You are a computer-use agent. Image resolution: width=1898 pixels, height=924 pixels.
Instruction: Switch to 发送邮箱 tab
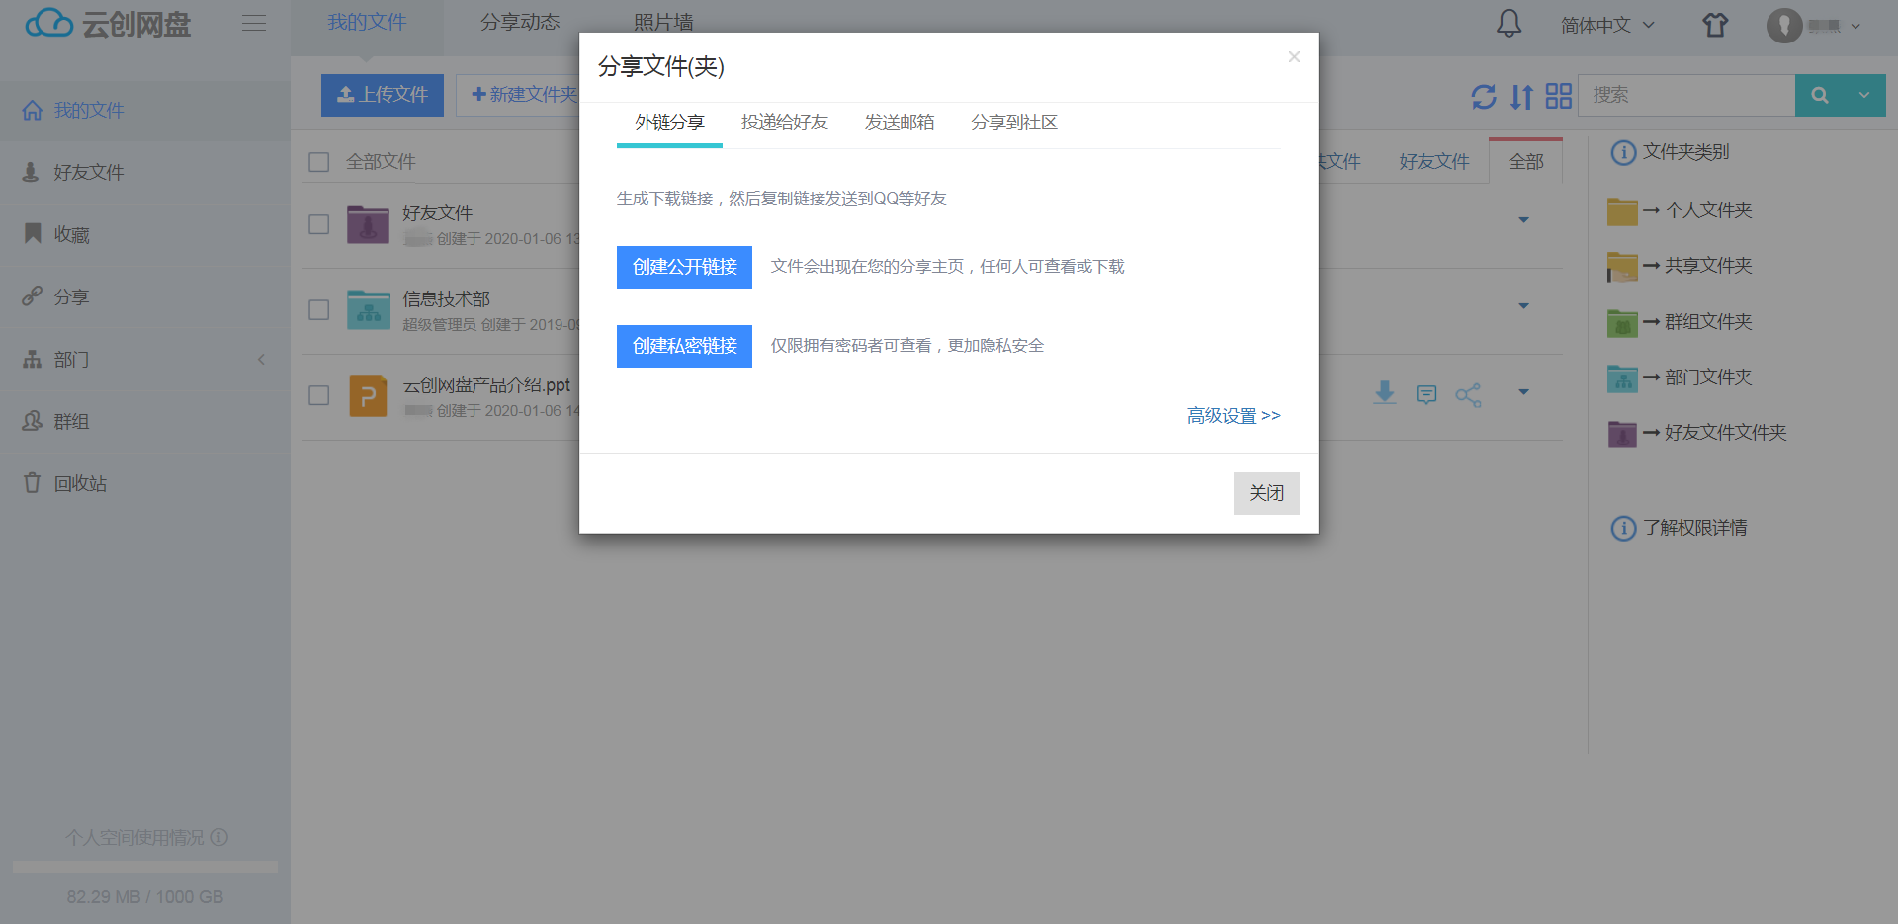899,123
